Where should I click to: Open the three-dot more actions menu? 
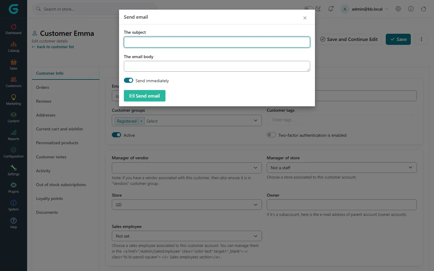click(421, 39)
